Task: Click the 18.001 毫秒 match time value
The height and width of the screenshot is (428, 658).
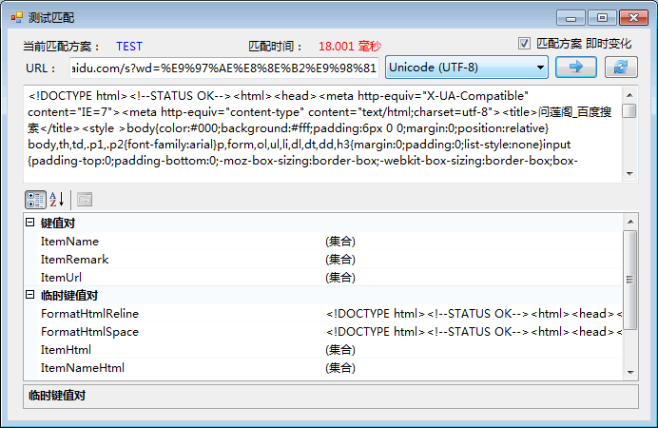Action: pyautogui.click(x=350, y=47)
